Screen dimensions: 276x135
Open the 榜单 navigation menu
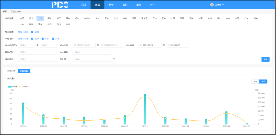[111, 5]
